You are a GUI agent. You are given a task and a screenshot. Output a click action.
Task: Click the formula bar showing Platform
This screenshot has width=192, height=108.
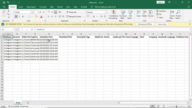[x=112, y=29]
